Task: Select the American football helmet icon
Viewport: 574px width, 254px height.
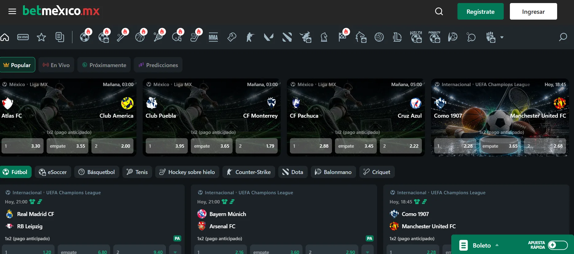Action: tap(177, 37)
